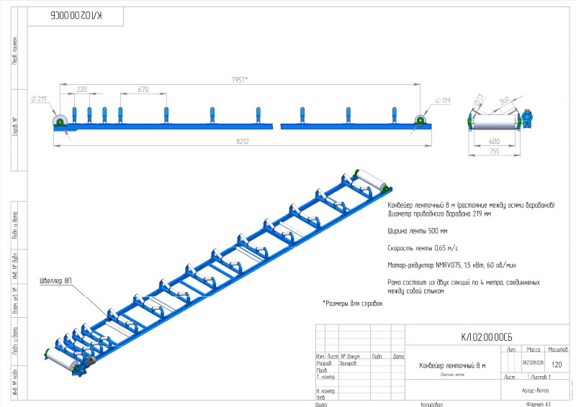Click the 200 roller length dimension
Image resolution: width=576 pixels, height=407 pixels.
(505, 100)
